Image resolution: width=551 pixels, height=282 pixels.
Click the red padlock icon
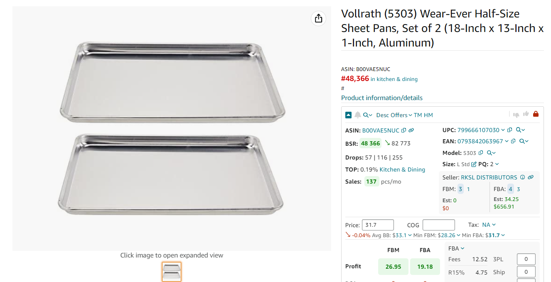point(536,114)
